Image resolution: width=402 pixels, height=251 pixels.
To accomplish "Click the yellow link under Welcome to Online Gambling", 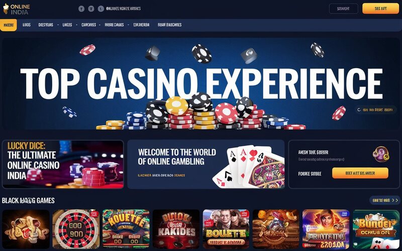I will pyautogui.click(x=161, y=175).
